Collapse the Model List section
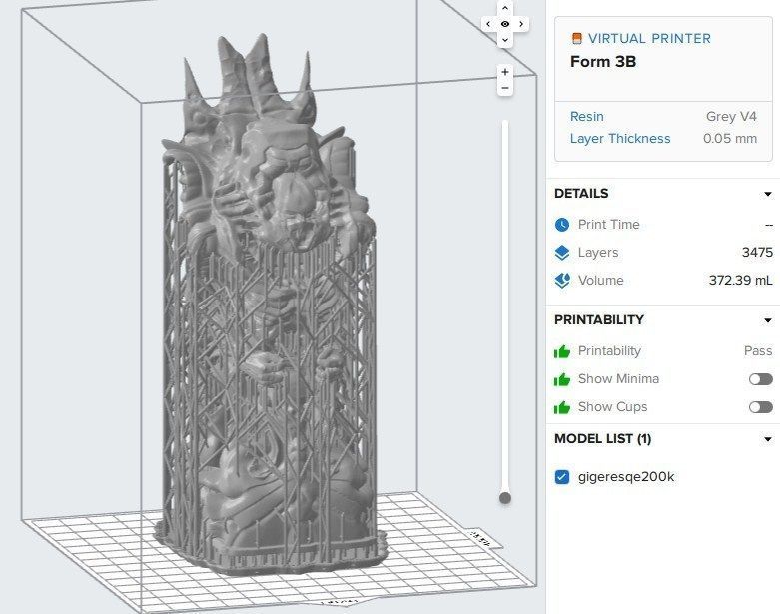 [x=768, y=439]
